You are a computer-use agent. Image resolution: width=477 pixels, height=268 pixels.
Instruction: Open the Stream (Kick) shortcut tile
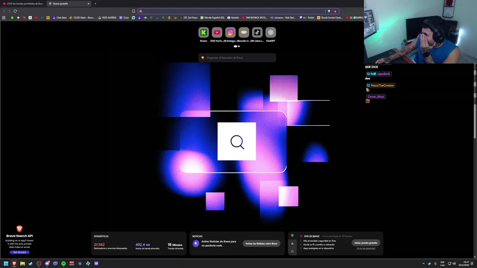[x=203, y=32]
